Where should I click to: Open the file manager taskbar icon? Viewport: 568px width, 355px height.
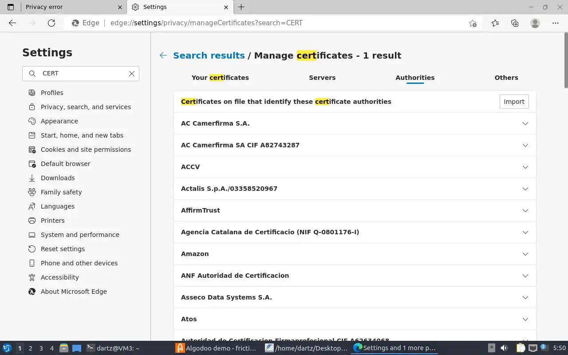[x=63, y=348]
